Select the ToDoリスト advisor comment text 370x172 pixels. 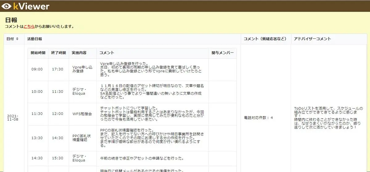328,118
